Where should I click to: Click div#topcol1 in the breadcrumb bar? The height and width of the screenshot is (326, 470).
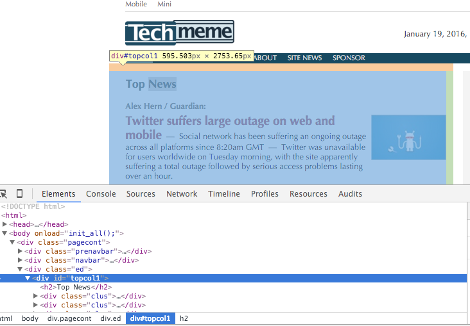[x=150, y=318]
